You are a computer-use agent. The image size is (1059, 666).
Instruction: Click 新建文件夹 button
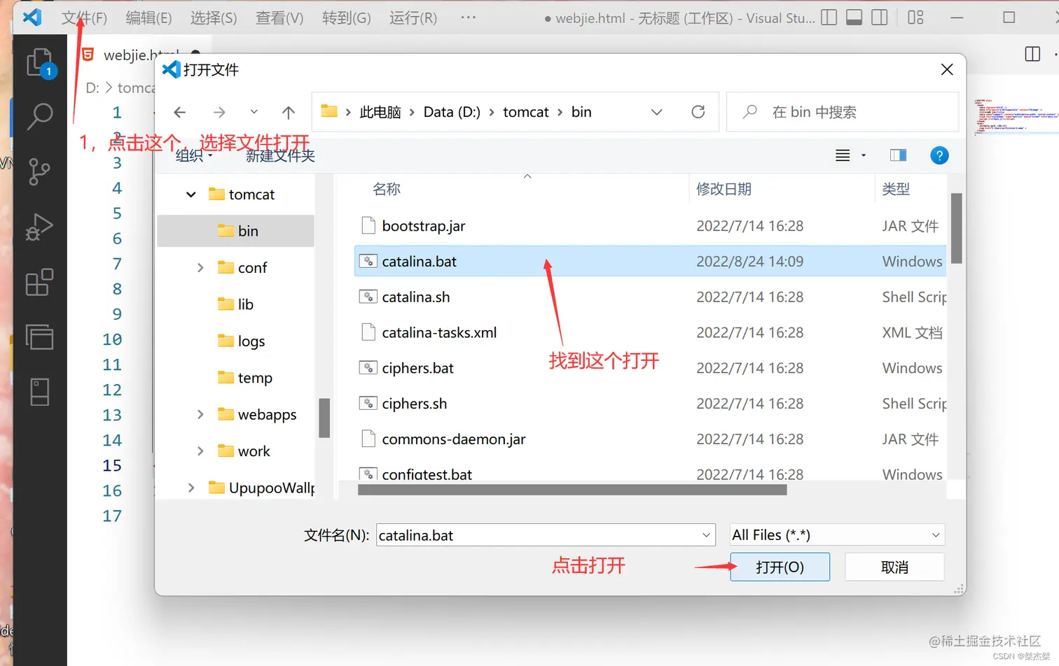tap(280, 155)
